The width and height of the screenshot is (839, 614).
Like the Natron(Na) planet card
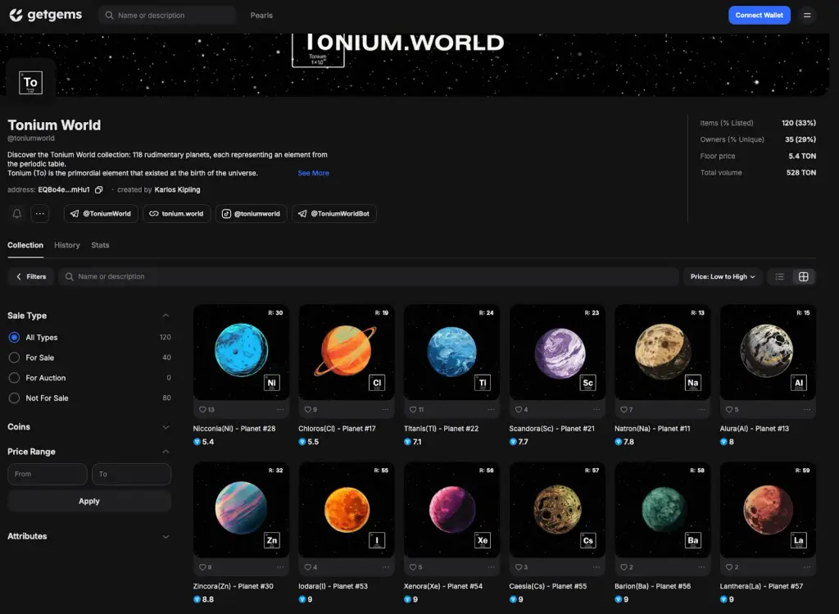click(624, 410)
